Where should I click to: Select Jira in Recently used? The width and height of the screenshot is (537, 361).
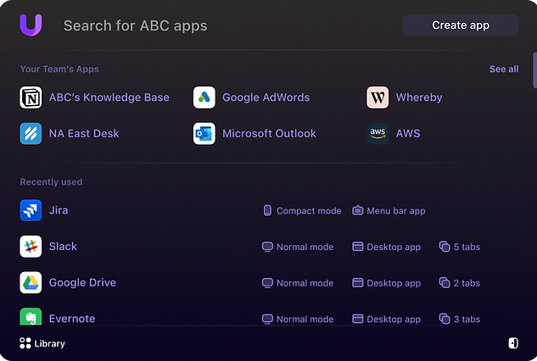coord(59,210)
